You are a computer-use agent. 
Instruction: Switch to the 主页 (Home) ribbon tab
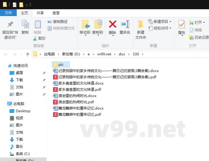[x=24, y=13]
